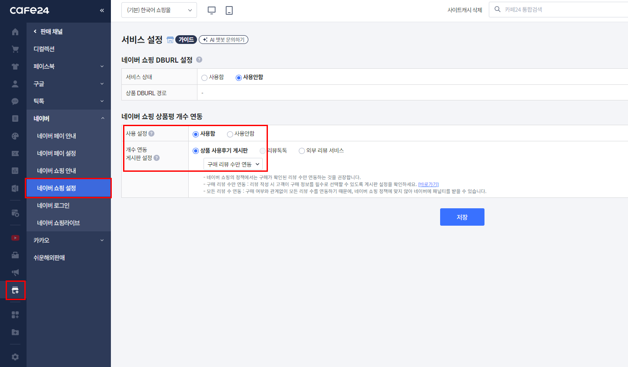The width and height of the screenshot is (628, 367).
Task: Select 사용안함 for 사용 설정
Action: (230, 134)
